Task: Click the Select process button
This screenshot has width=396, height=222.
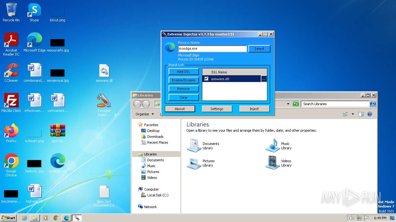Action: point(259,49)
